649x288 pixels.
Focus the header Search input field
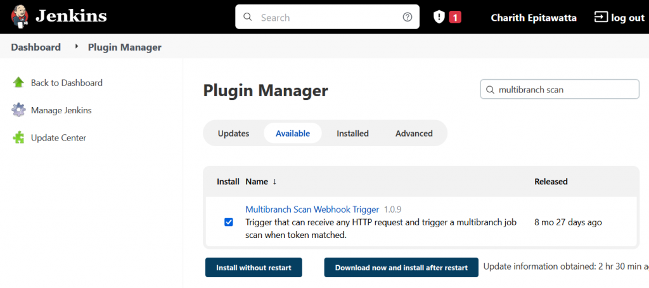(x=327, y=17)
